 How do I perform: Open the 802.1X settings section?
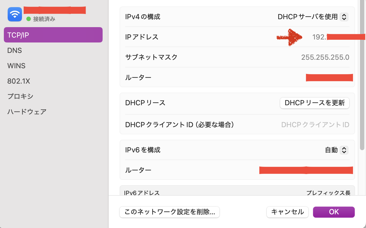click(x=18, y=81)
